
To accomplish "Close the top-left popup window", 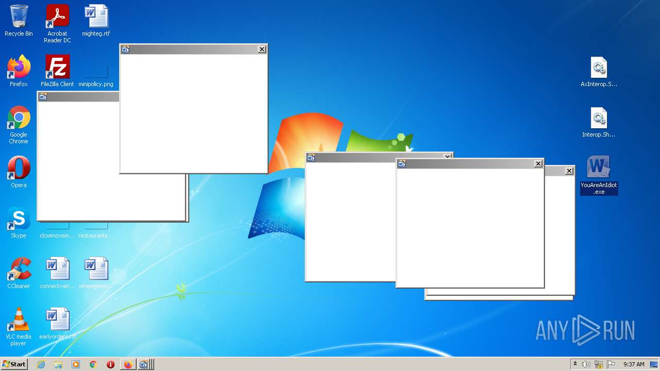I will tap(262, 49).
